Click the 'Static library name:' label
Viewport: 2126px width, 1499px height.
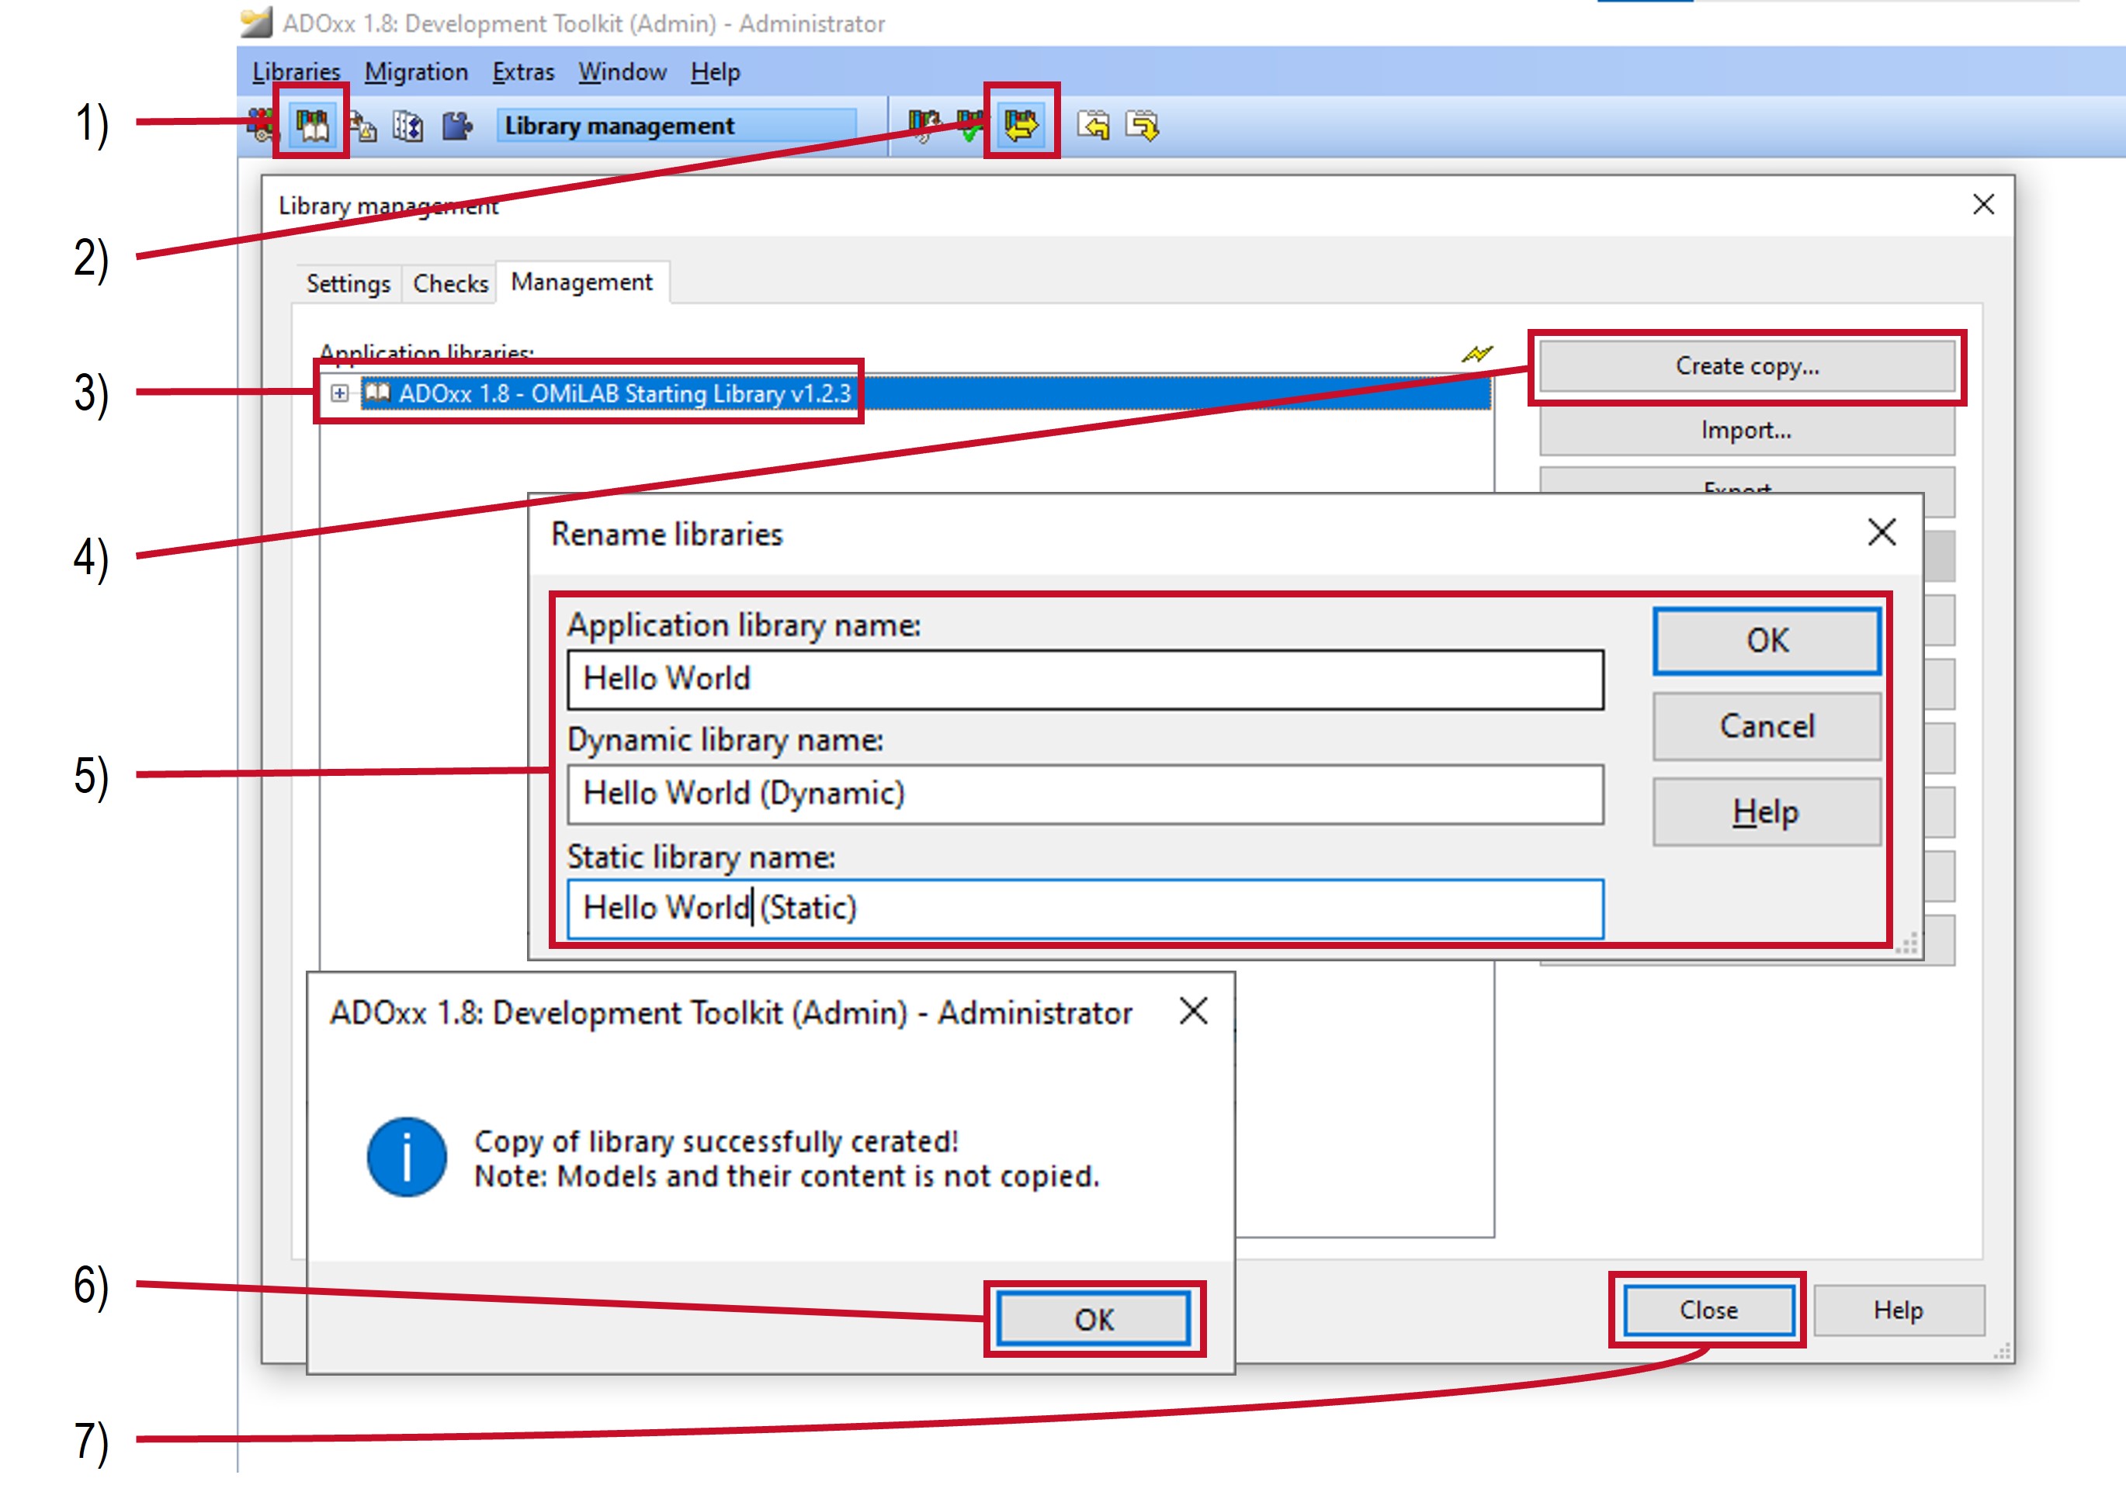[x=701, y=858]
